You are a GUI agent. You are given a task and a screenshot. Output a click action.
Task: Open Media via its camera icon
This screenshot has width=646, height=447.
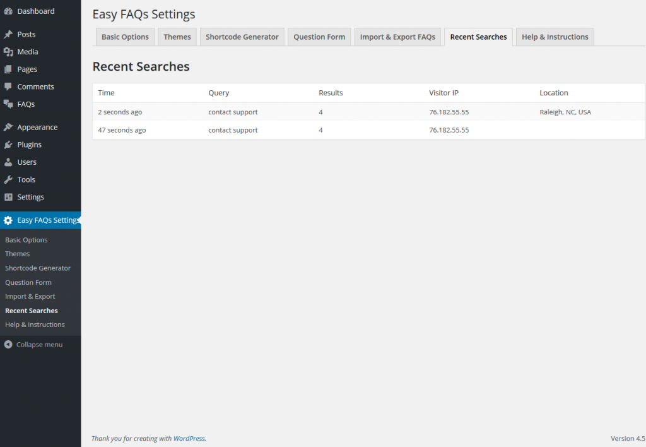8,52
